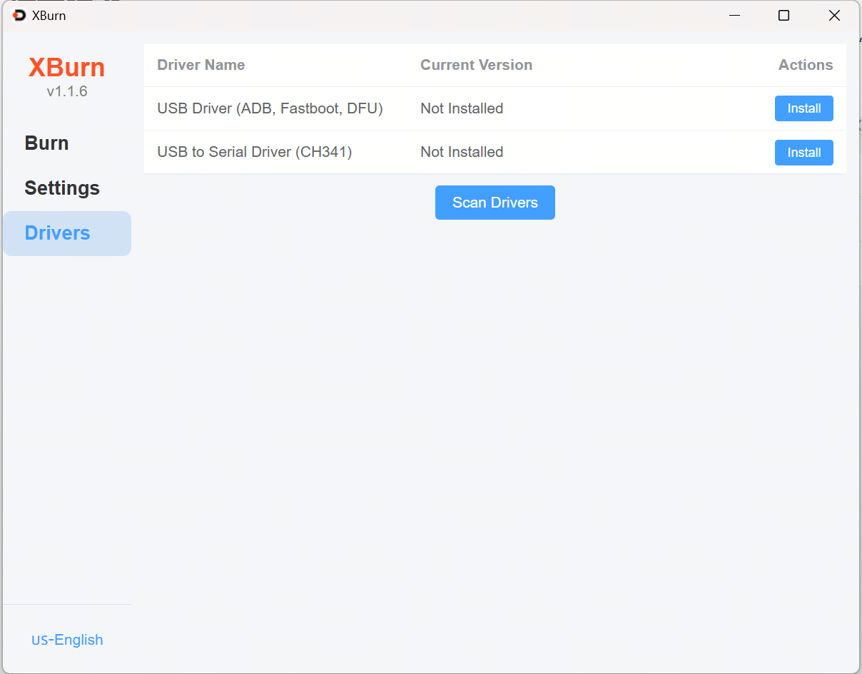The width and height of the screenshot is (862, 674).
Task: Click the v1.1.6 version label
Action: [67, 91]
